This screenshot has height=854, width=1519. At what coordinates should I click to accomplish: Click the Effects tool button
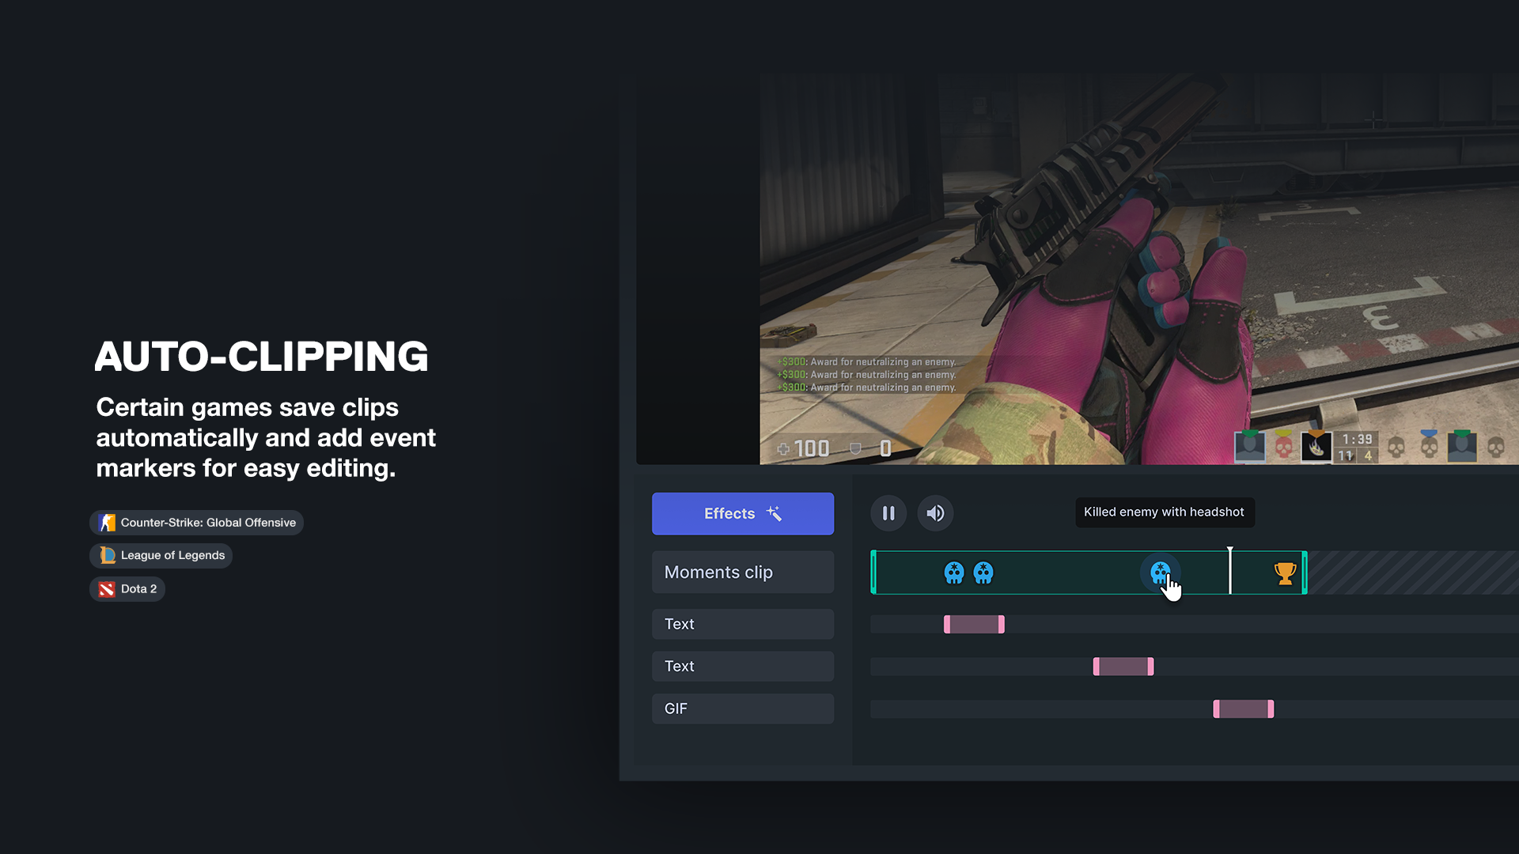(x=743, y=513)
